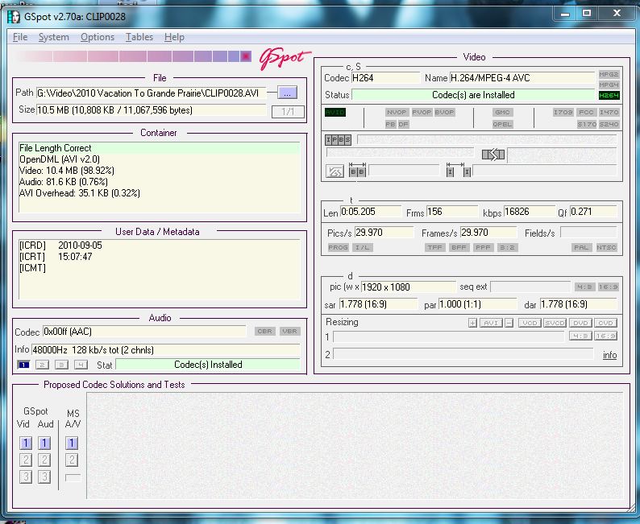Toggle GSpot Aud test 1
This screenshot has width=640, height=524.
(x=44, y=443)
